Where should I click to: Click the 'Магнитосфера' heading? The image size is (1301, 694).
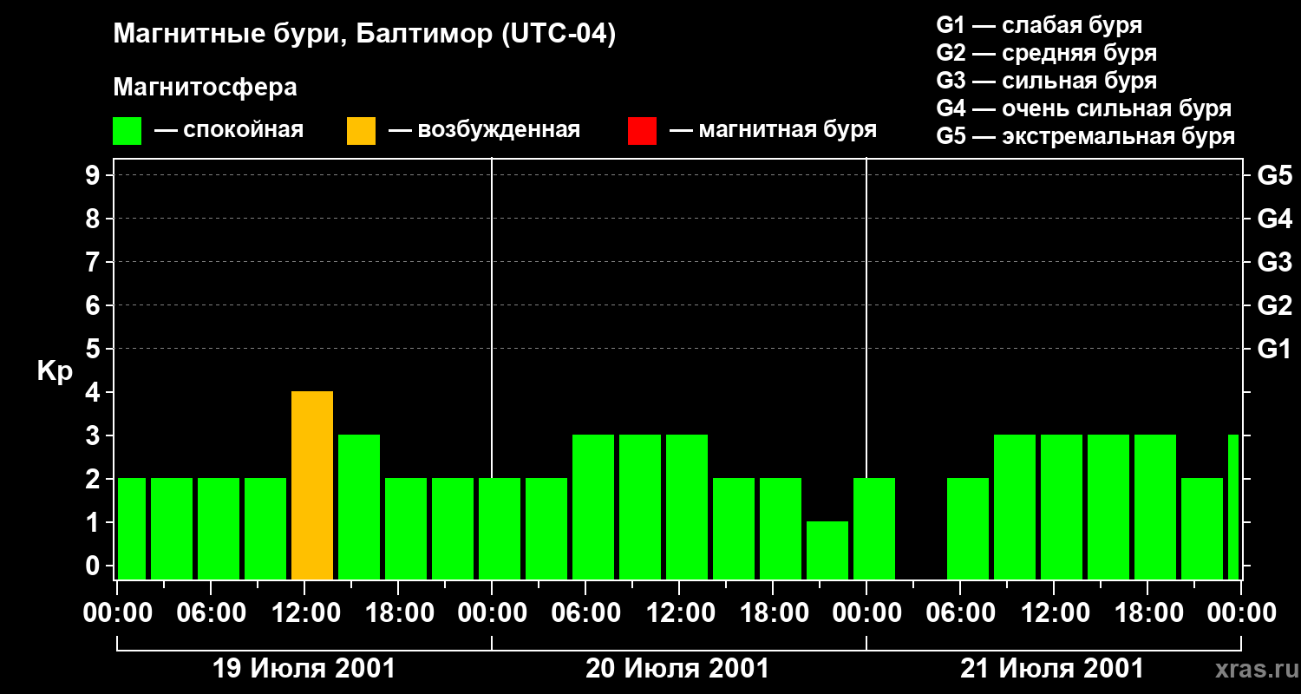point(206,88)
